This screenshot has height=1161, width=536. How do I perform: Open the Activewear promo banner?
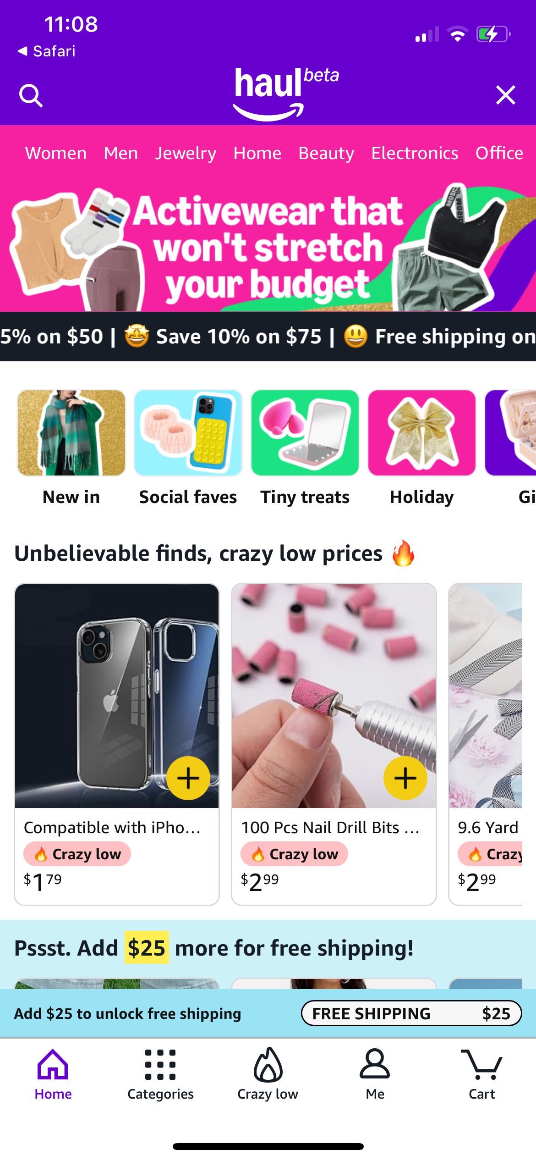pos(268,248)
